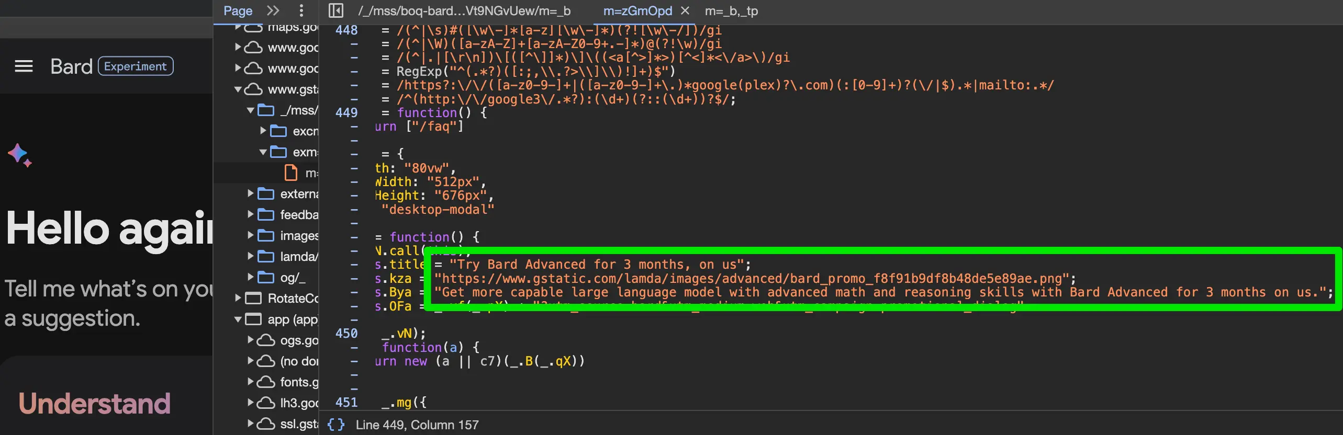This screenshot has width=1343, height=435.
Task: Click the Understand suggestion card heading
Action: point(95,404)
